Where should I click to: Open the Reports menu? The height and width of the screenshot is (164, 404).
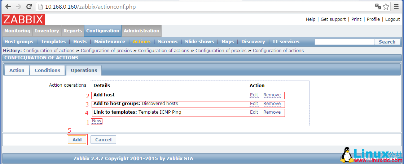(x=73, y=31)
